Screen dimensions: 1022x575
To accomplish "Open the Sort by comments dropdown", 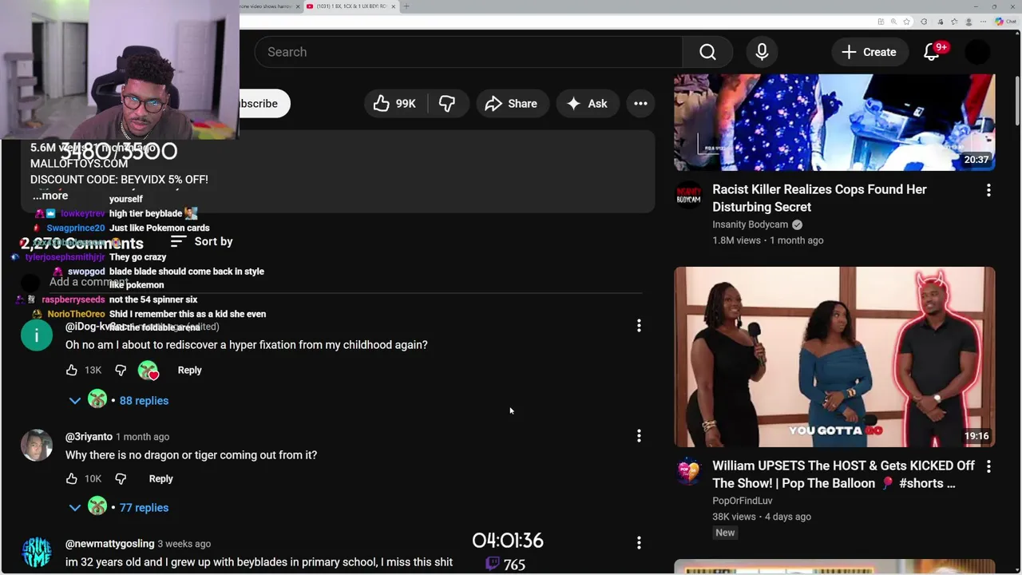I will [201, 241].
